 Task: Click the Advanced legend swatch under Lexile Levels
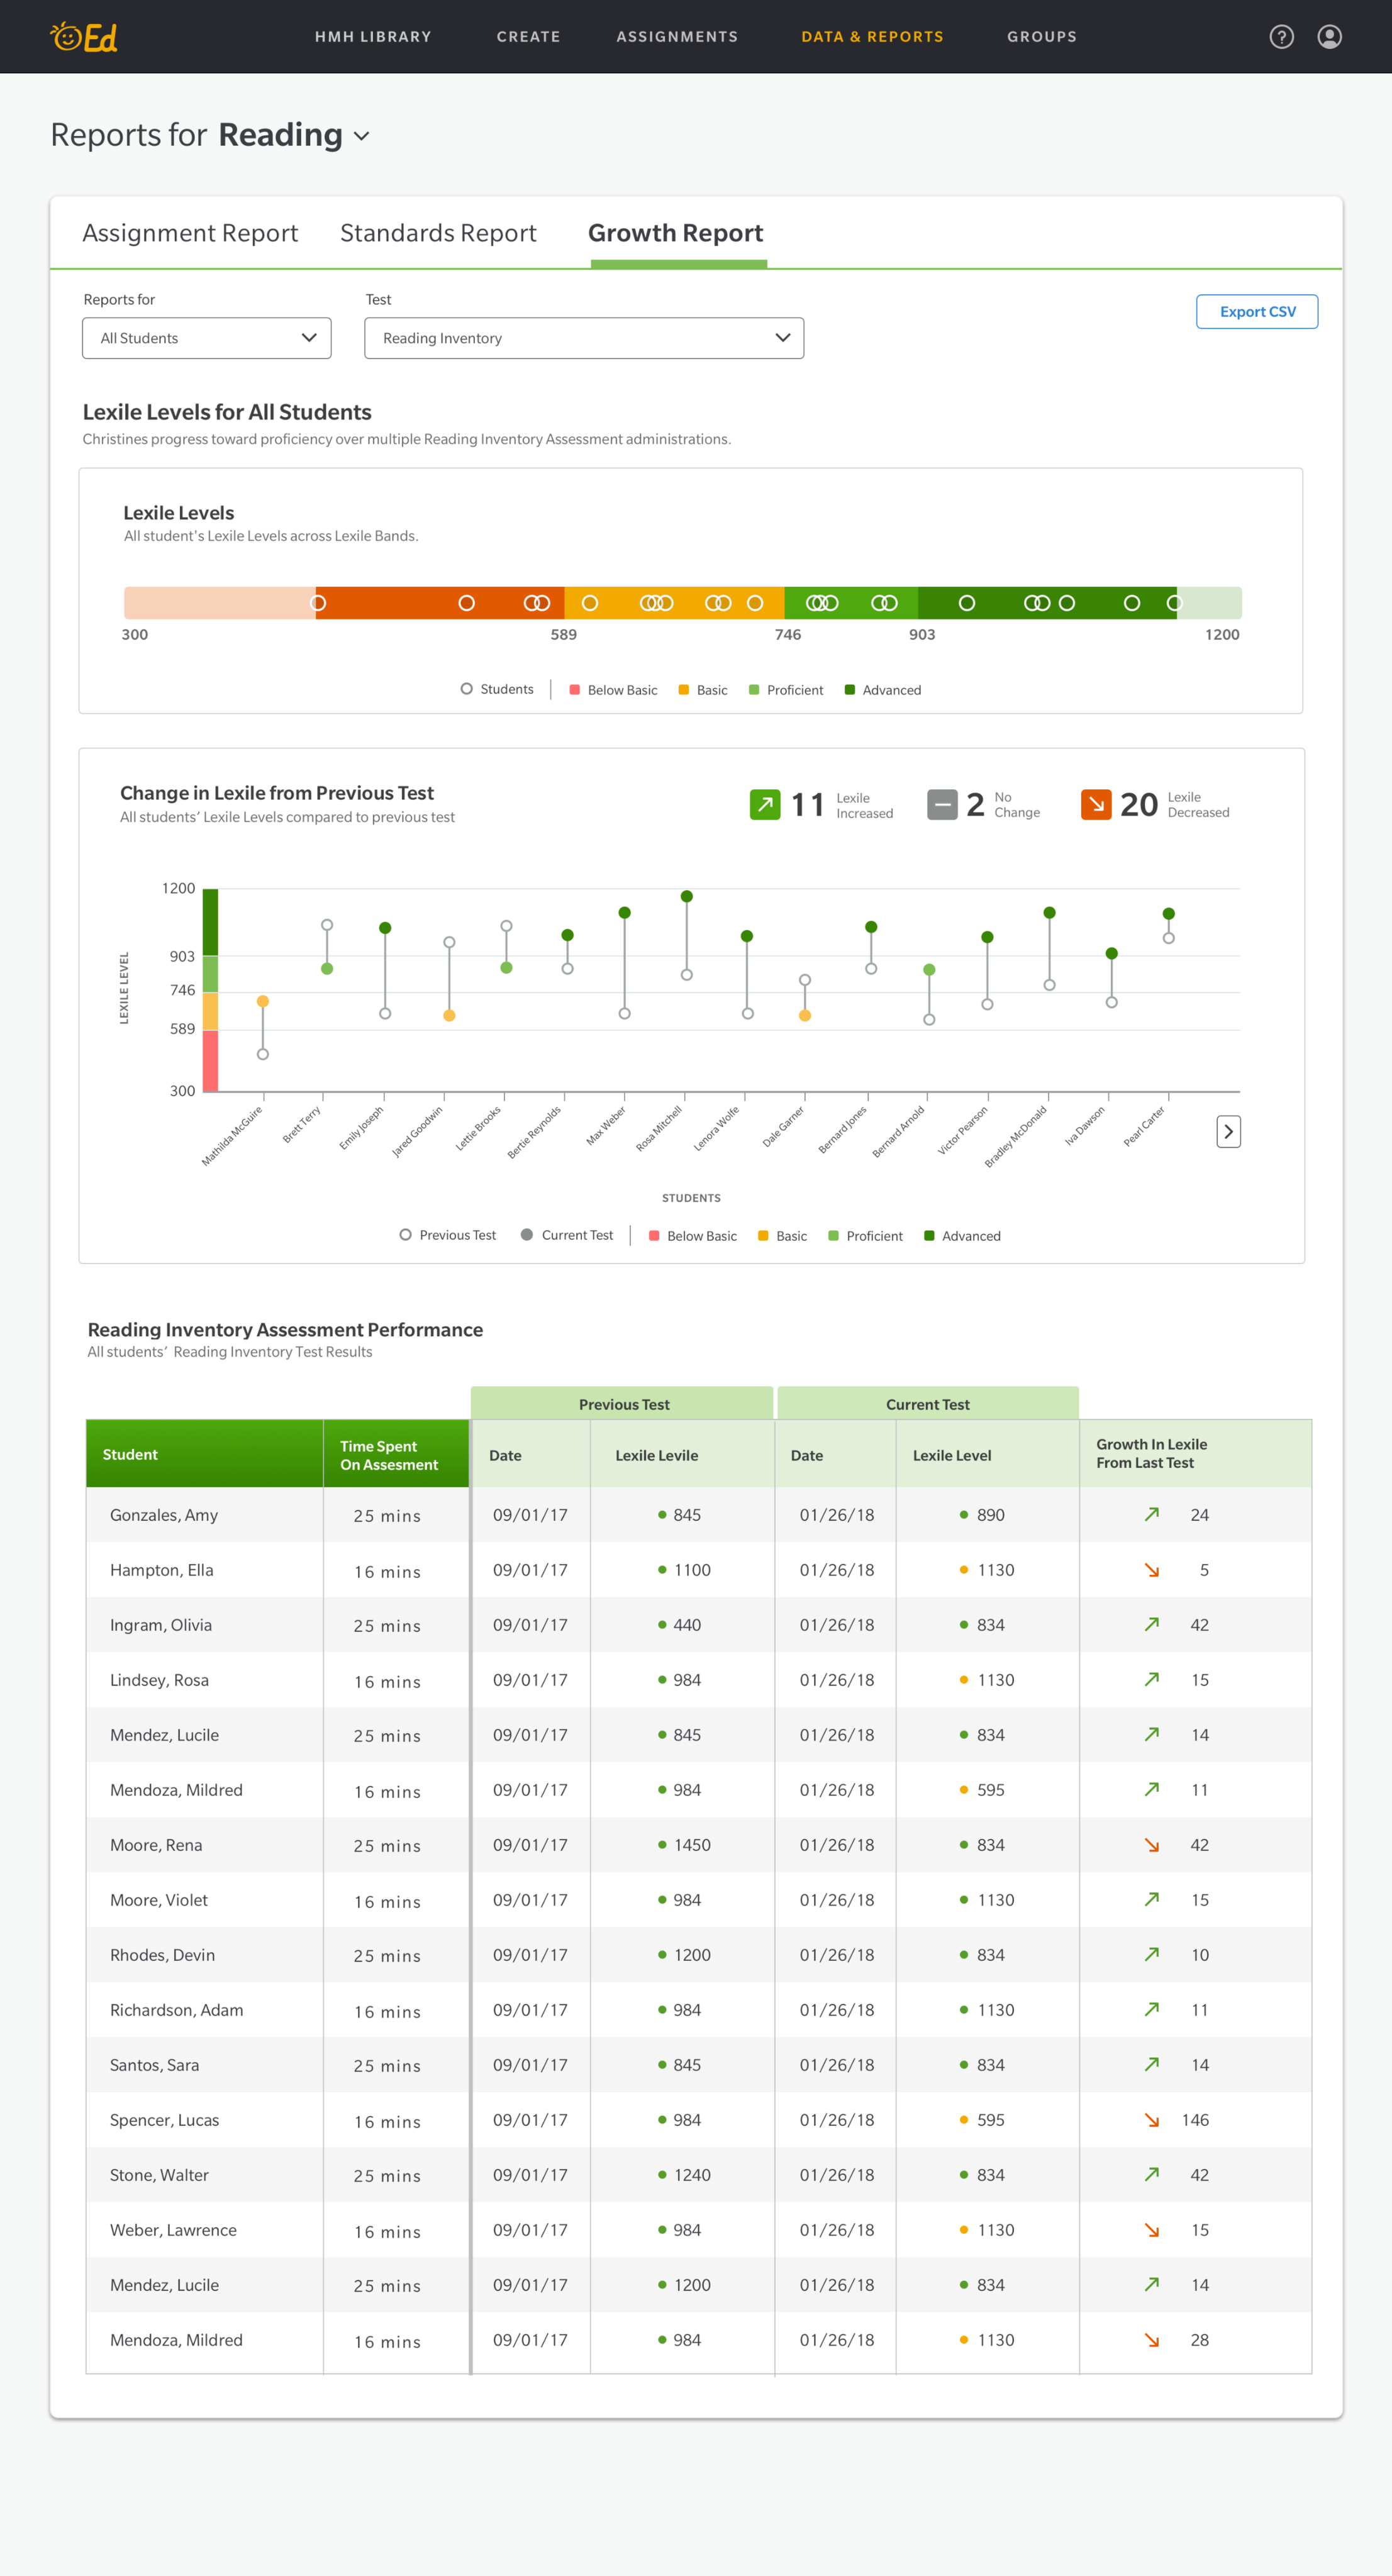(850, 690)
